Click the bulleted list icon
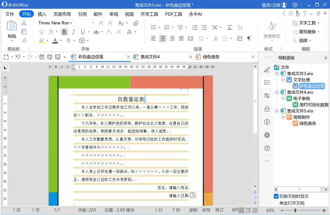Screen dimensions: 330x215 154,27
